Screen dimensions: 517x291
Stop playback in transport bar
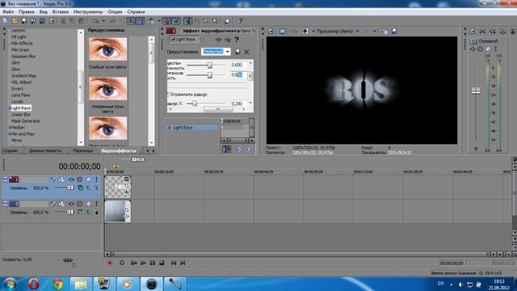[162, 263]
